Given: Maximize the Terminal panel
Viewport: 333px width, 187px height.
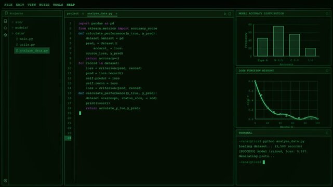Looking at the screenshot, I should pos(327,133).
